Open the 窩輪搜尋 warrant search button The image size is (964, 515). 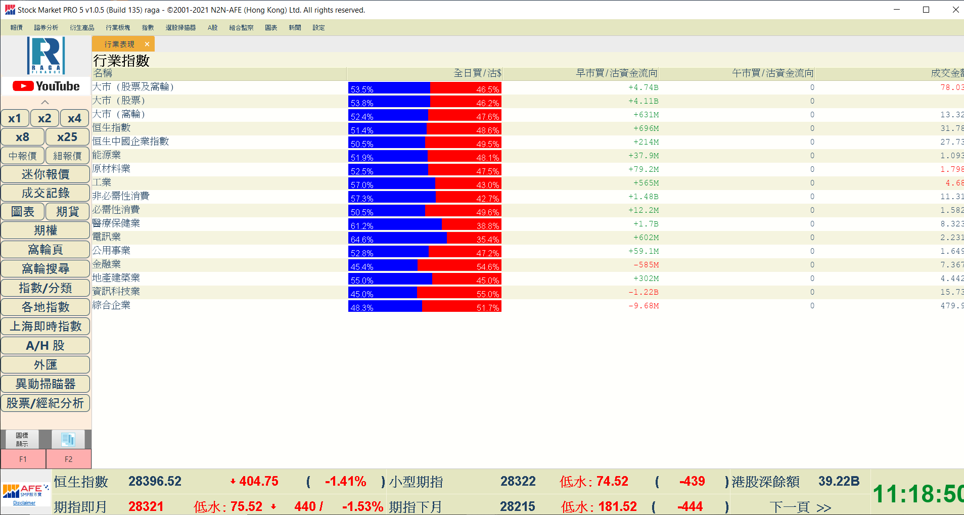pyautogui.click(x=45, y=269)
